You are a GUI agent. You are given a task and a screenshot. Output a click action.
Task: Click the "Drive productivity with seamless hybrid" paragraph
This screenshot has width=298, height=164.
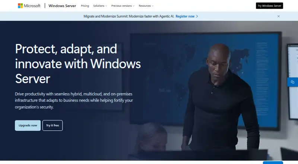point(74,101)
